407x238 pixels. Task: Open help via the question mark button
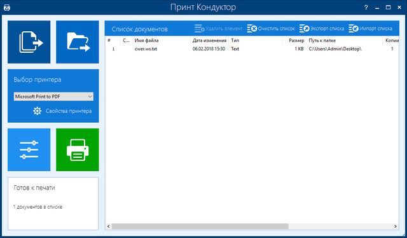coord(366,8)
